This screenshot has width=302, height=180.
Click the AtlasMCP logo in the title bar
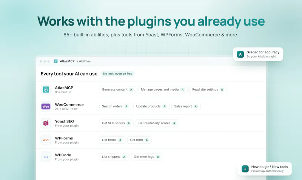pyautogui.click(x=55, y=61)
